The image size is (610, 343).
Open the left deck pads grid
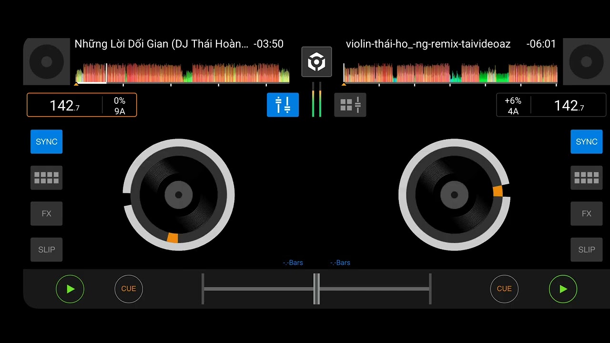click(47, 178)
